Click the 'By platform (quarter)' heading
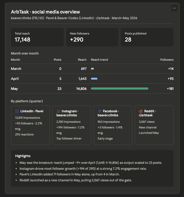This screenshot has width=184, height=197. 27,101
